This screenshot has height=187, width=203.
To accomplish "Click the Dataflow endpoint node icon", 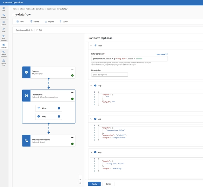I will tap(26, 141).
